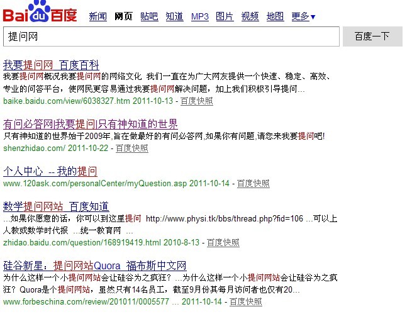Expand the 更多 dropdown menu
Image resolution: width=412 pixels, height=319 pixels.
tap(303, 16)
